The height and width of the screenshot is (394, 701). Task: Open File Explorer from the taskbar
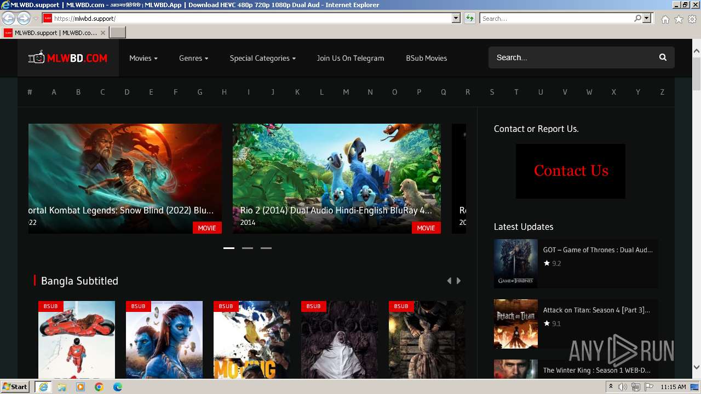[x=62, y=387]
